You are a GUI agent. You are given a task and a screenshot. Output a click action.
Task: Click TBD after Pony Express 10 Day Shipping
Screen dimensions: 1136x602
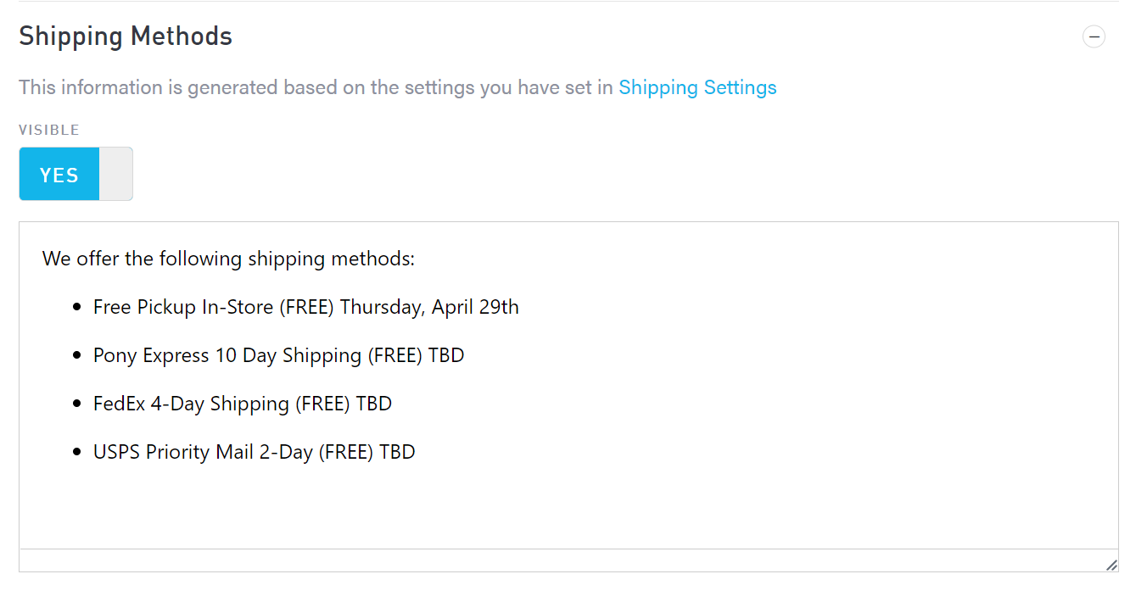(x=446, y=355)
